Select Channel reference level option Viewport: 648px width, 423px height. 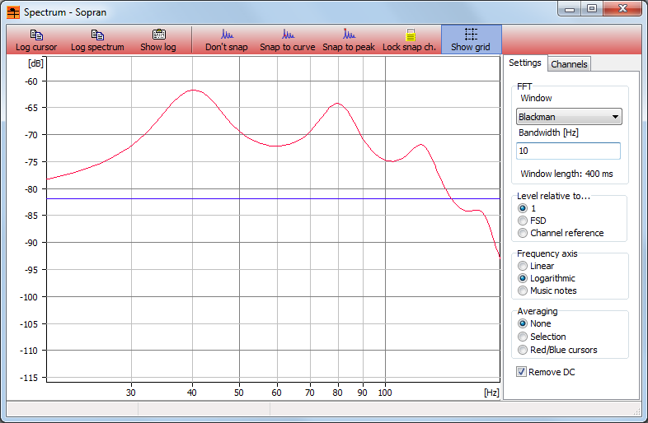[x=523, y=233]
